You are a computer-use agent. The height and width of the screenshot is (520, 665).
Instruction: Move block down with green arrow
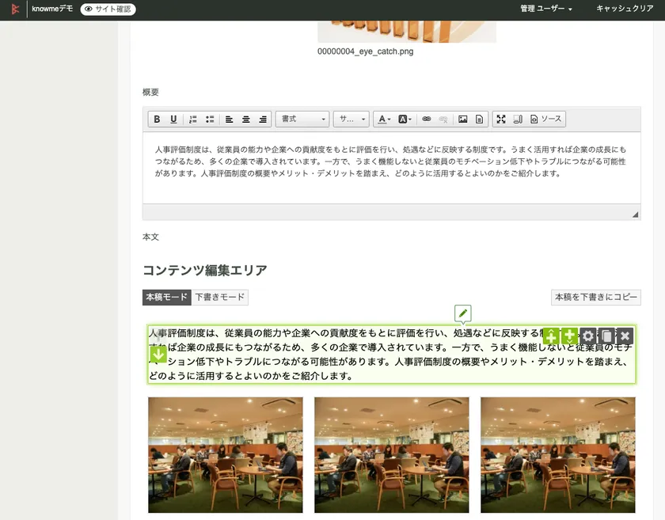click(158, 354)
